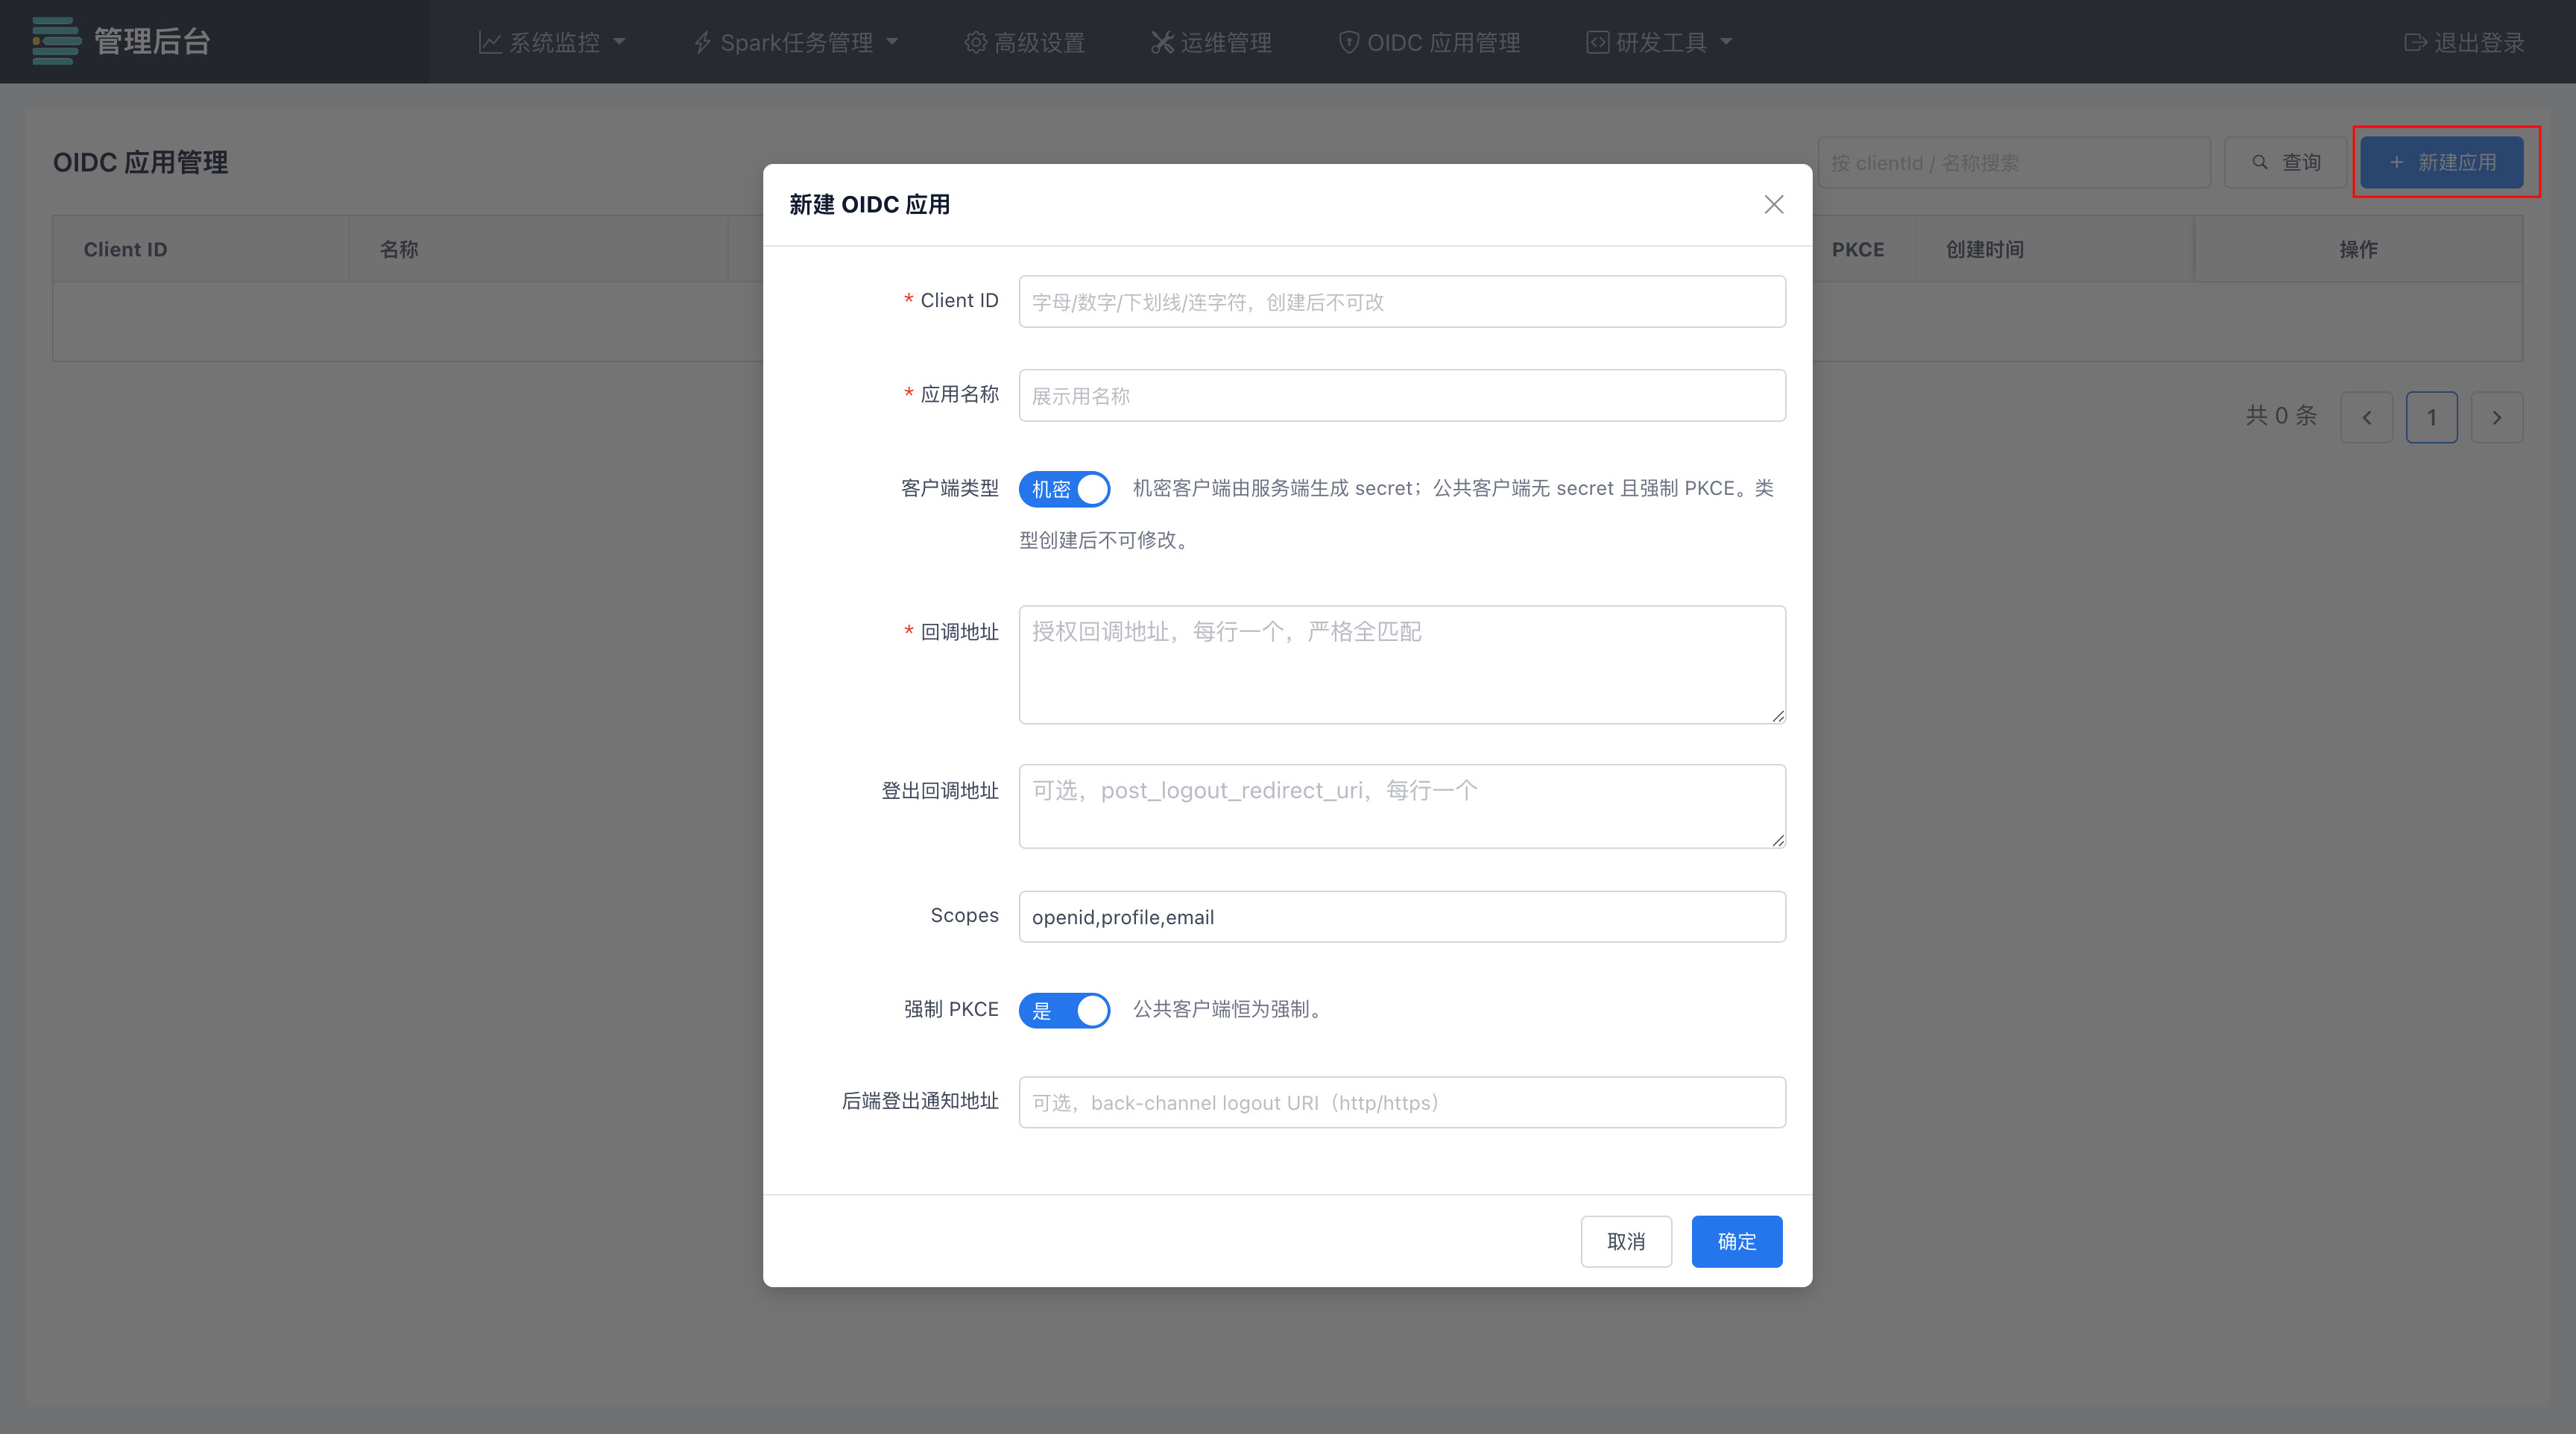
Task: Click the 名称 column header
Action: 398,249
